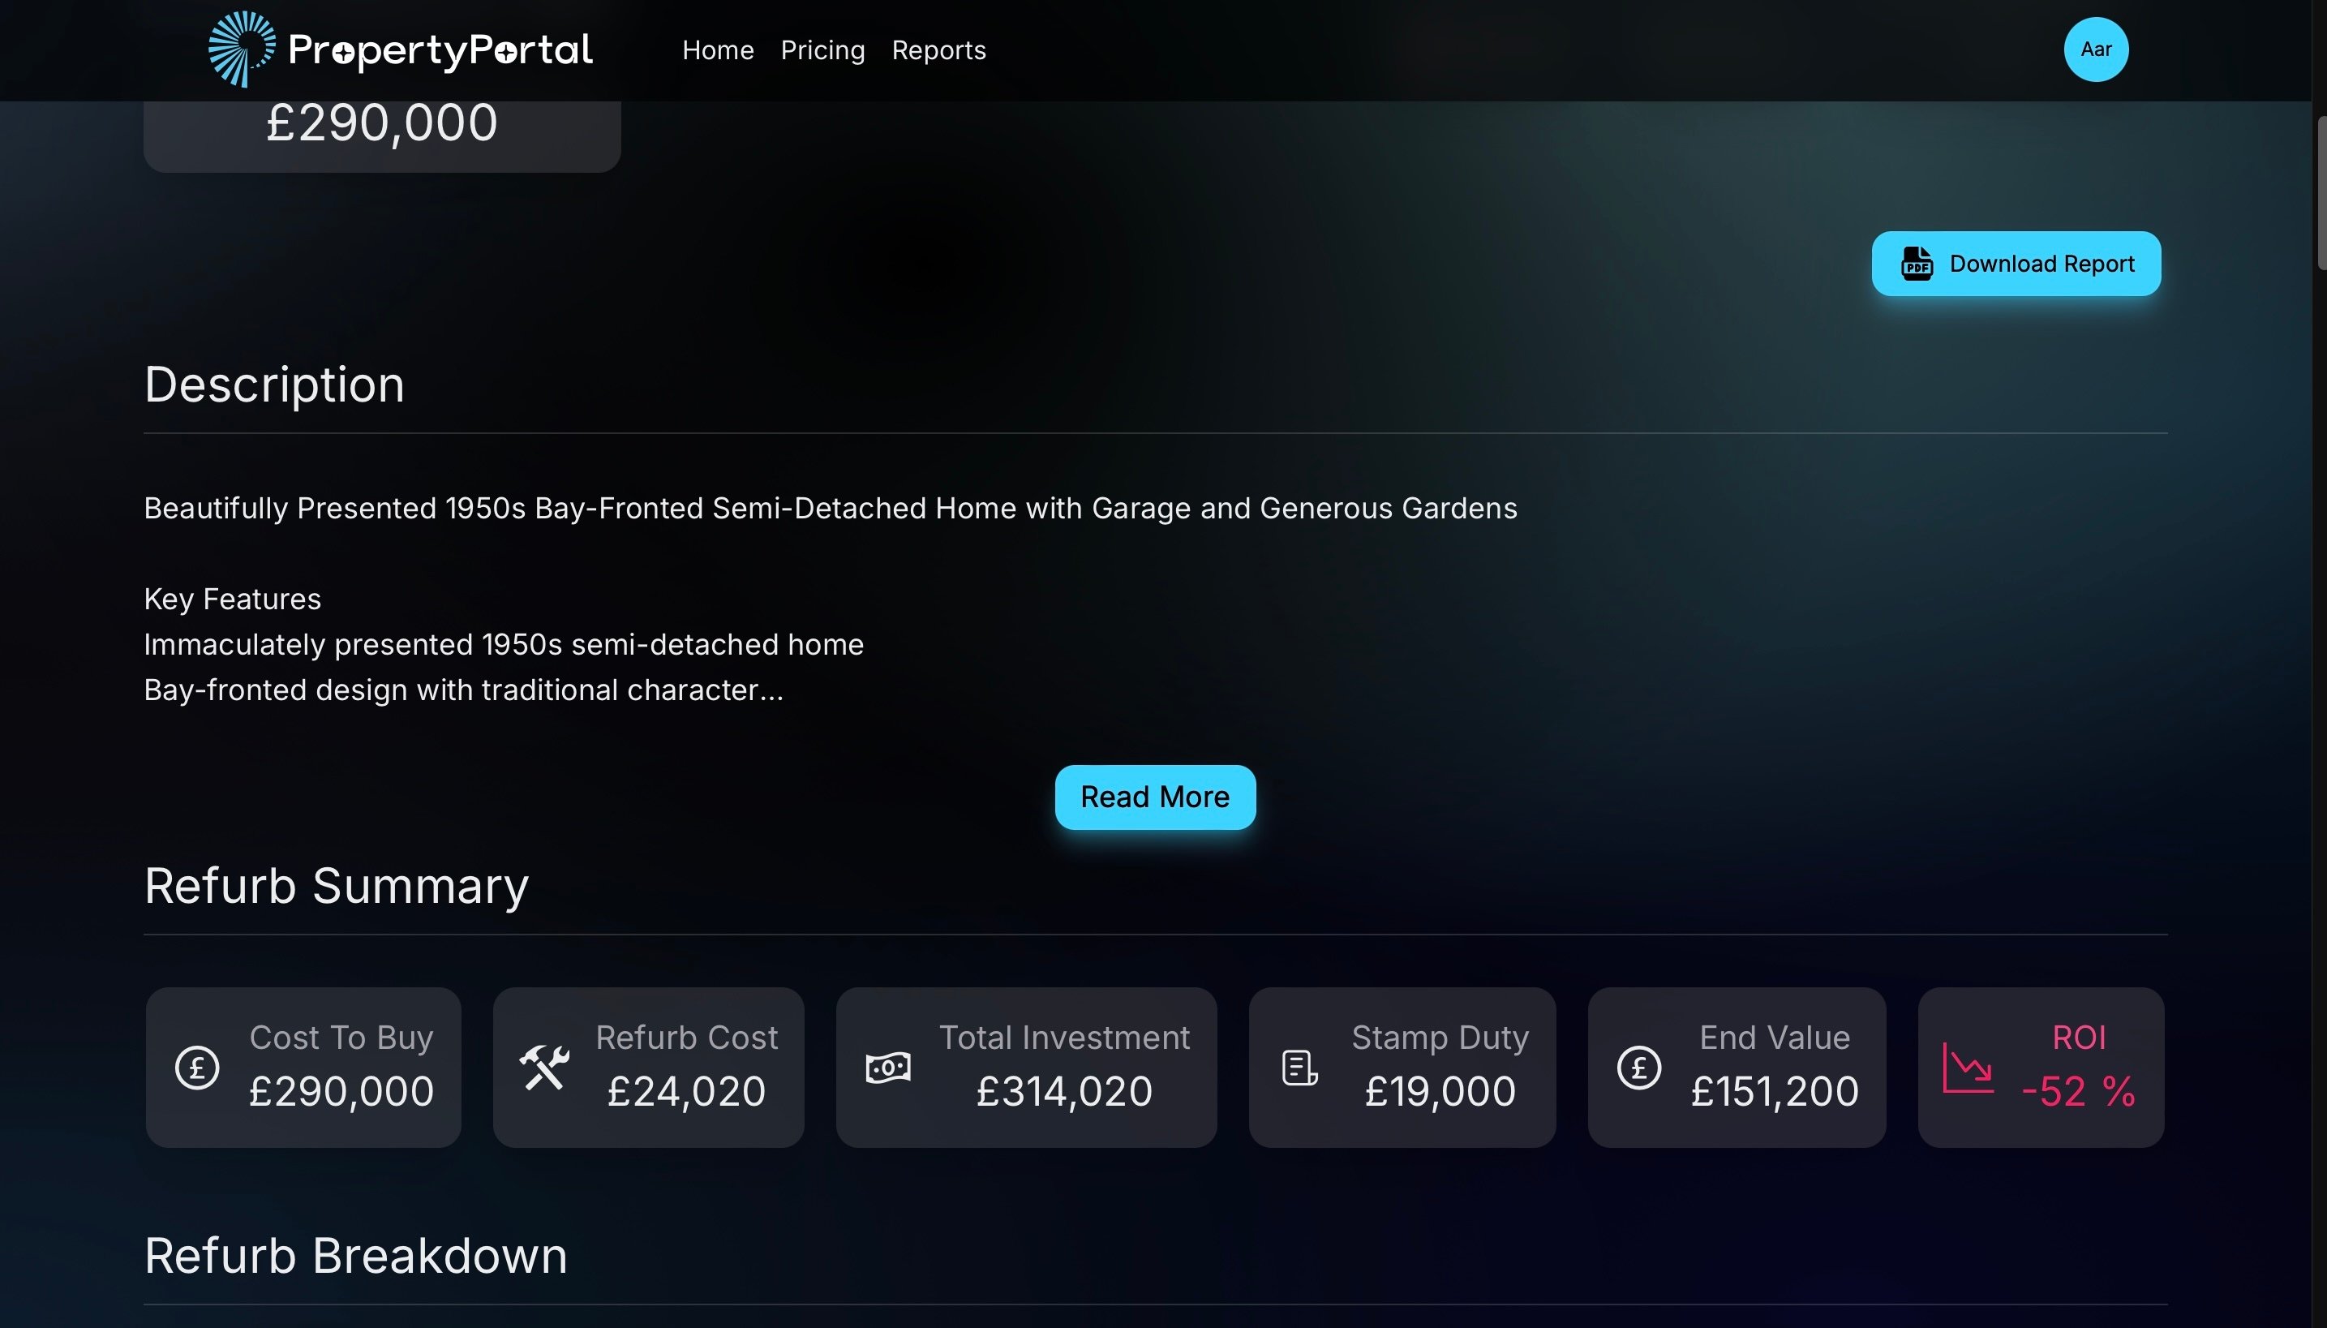Click the pound icon beside Cost To Buy
The image size is (2327, 1328).
pos(197,1067)
